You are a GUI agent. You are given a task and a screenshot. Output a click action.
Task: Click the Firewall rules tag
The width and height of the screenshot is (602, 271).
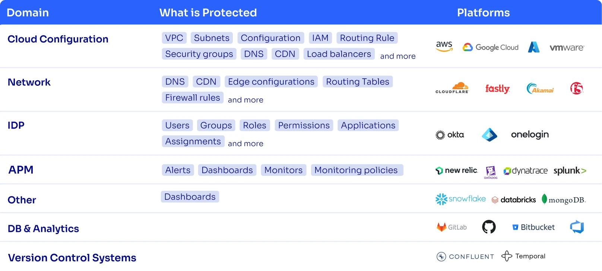(193, 98)
